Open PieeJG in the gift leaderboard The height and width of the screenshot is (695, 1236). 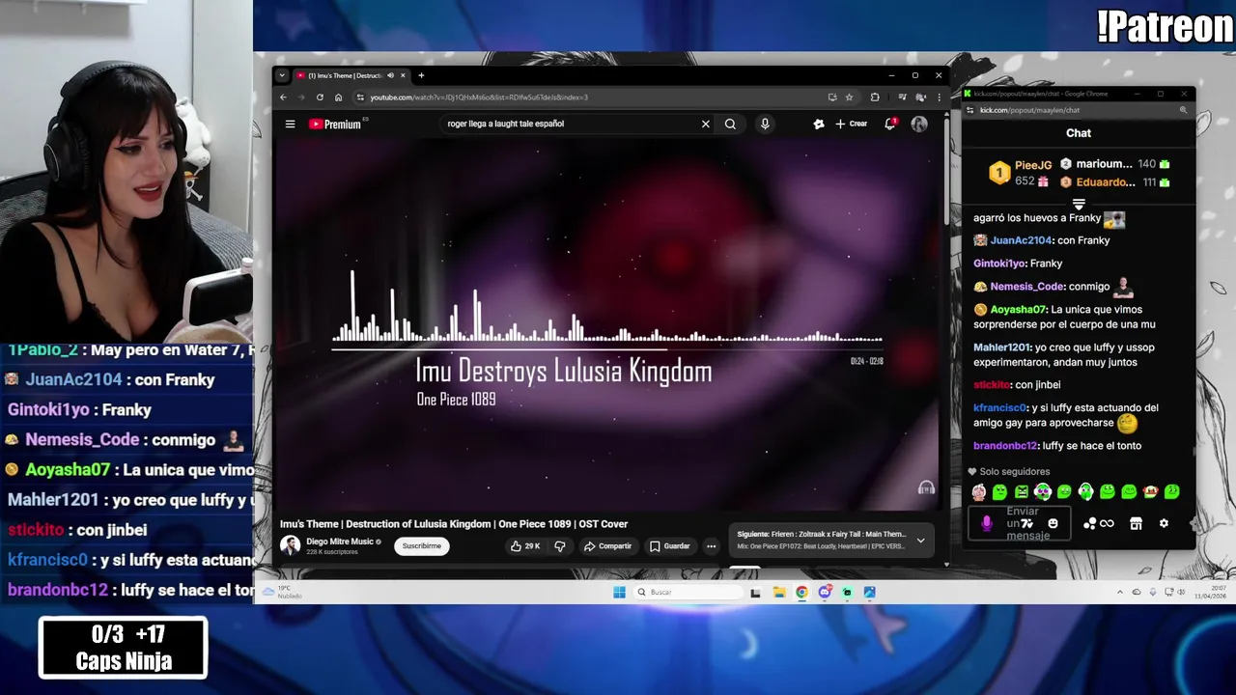click(x=1033, y=165)
